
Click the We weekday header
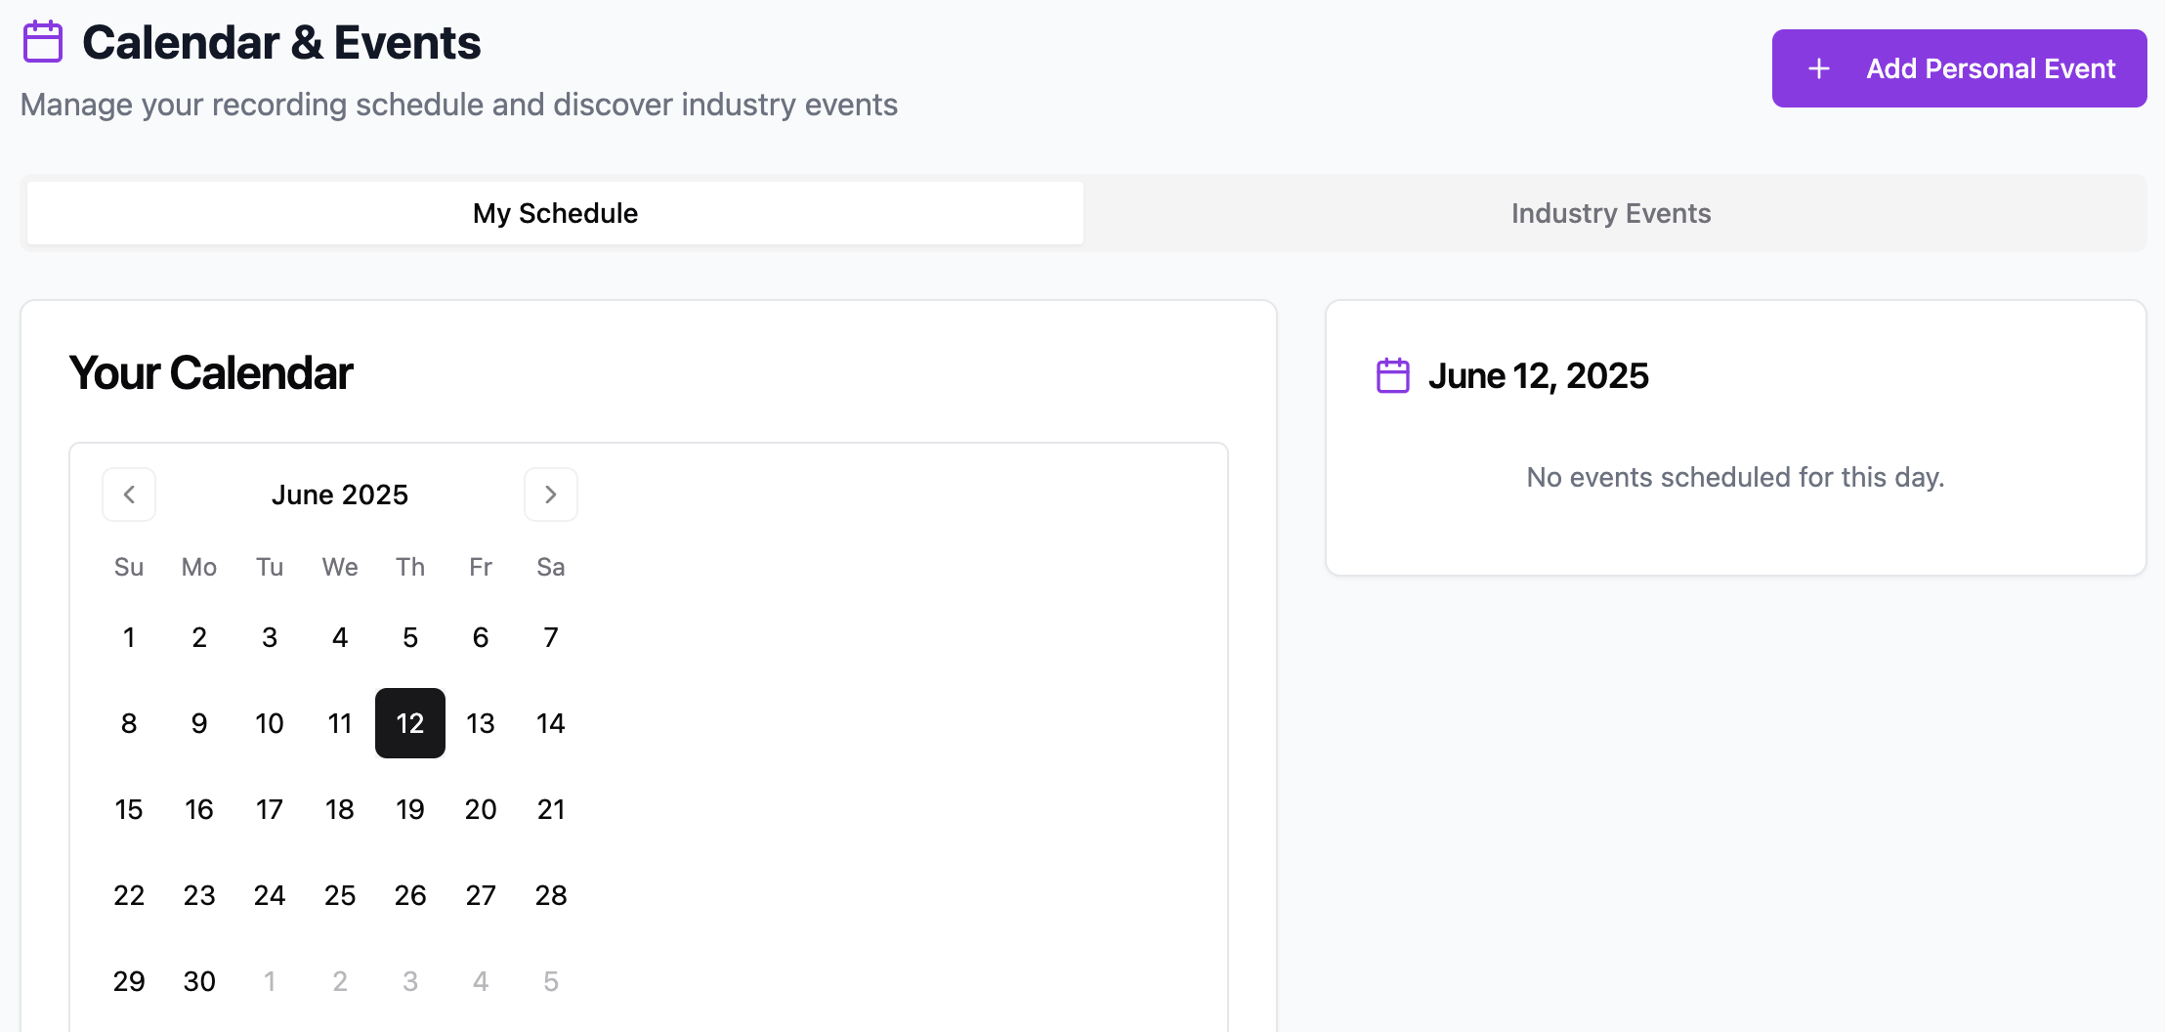pos(340,567)
